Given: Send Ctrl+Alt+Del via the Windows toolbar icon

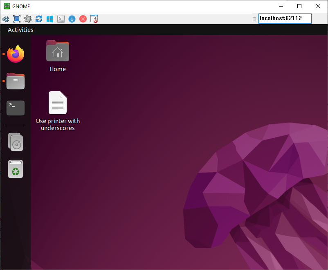Looking at the screenshot, I should [x=49, y=19].
